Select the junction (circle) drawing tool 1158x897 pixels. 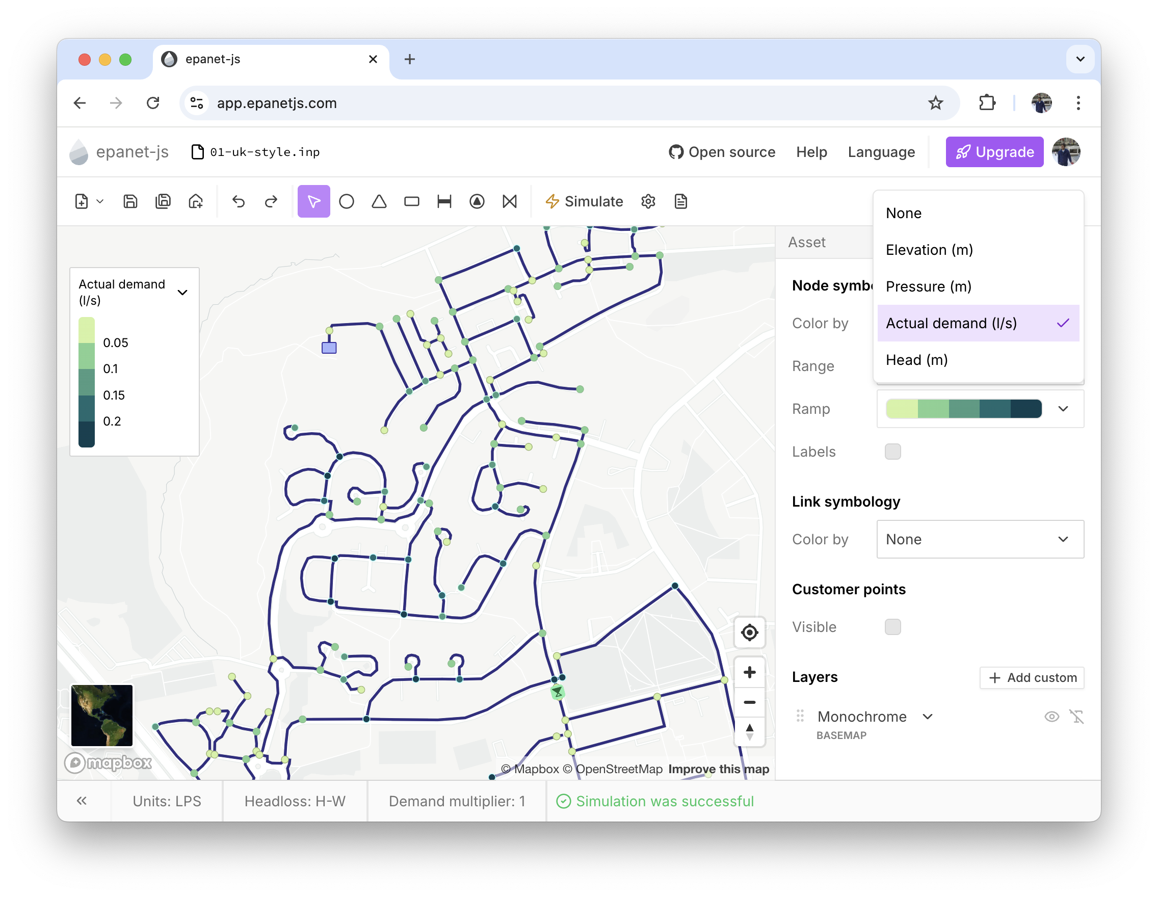click(346, 201)
